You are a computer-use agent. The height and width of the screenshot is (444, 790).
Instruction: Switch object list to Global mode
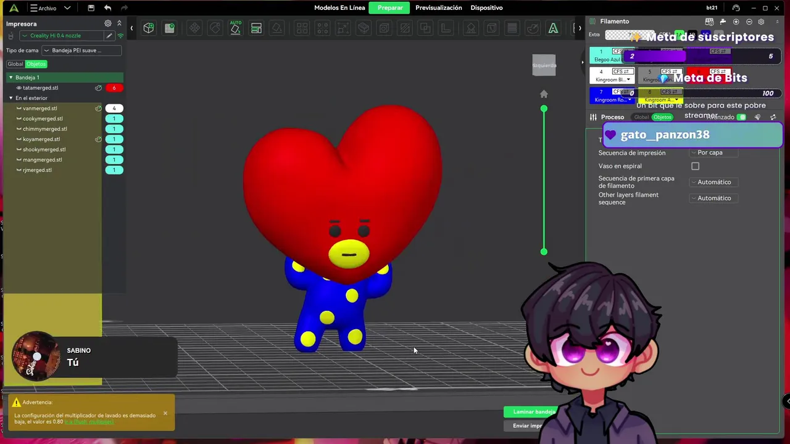[15, 64]
